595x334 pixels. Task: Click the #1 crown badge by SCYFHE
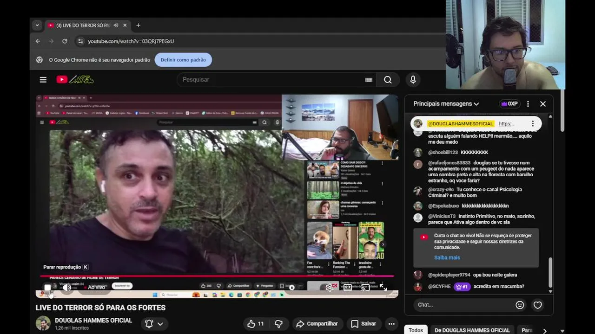[x=462, y=287]
